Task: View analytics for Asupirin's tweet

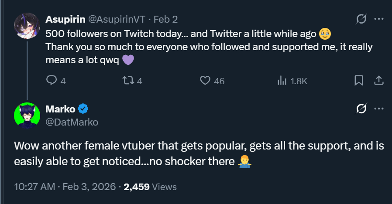Action: pyautogui.click(x=282, y=81)
